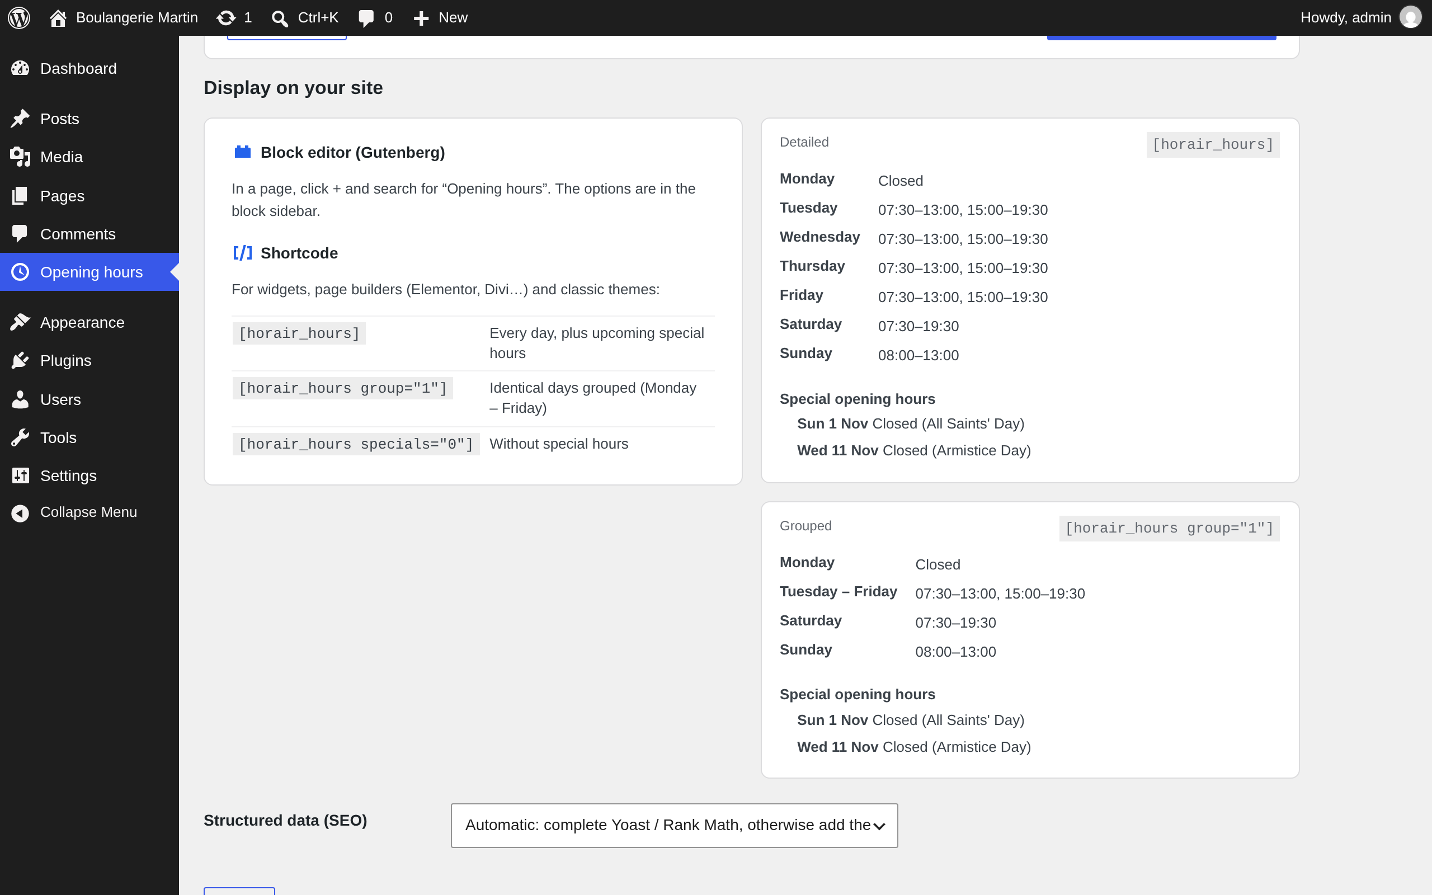Click the blue Block editor icon
This screenshot has width=1432, height=895.
tap(243, 152)
